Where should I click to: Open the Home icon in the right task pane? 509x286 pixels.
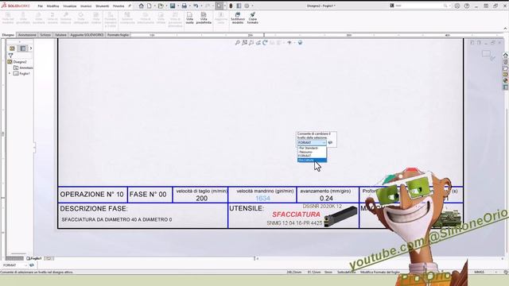[506, 55]
